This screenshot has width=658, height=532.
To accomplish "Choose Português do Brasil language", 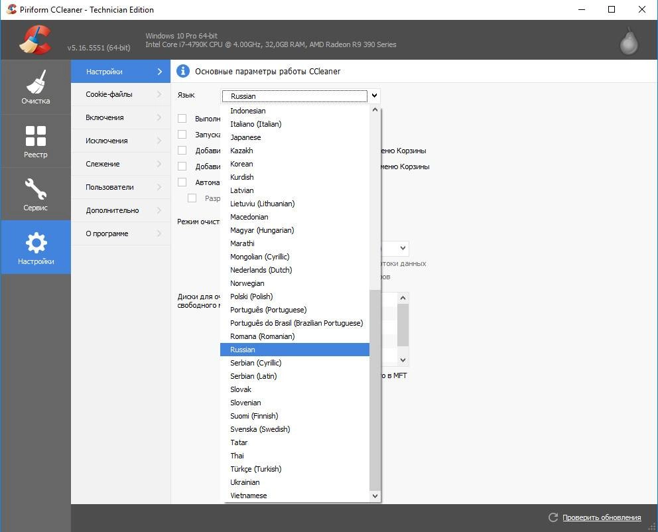I will tap(295, 323).
